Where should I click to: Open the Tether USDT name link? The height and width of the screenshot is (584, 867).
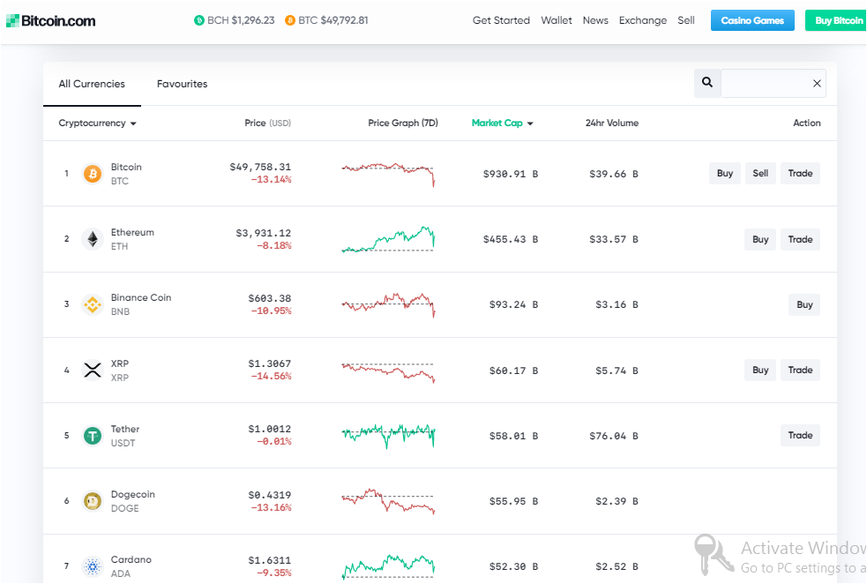[125, 435]
